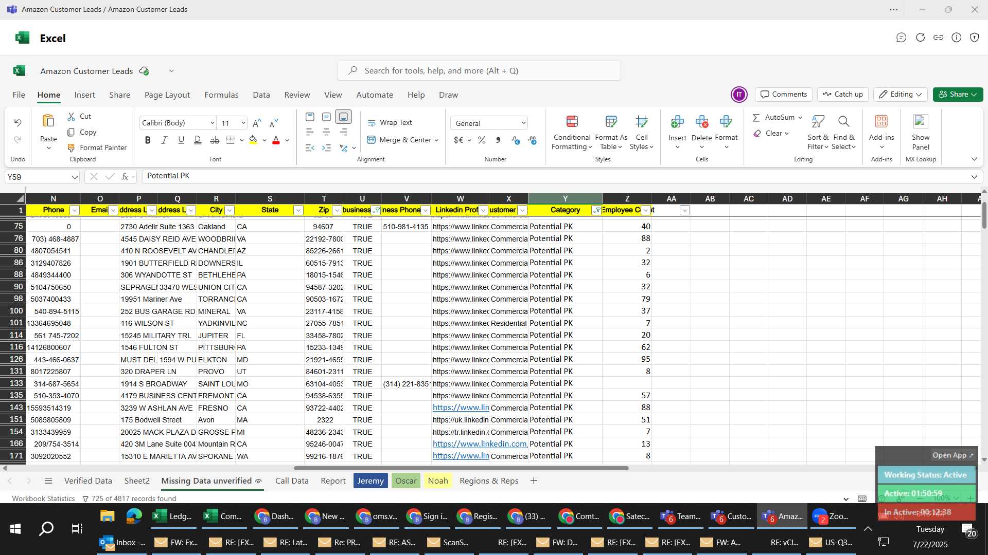Viewport: 988px width, 555px height.
Task: Open the Insert ribbon tab
Action: [84, 95]
